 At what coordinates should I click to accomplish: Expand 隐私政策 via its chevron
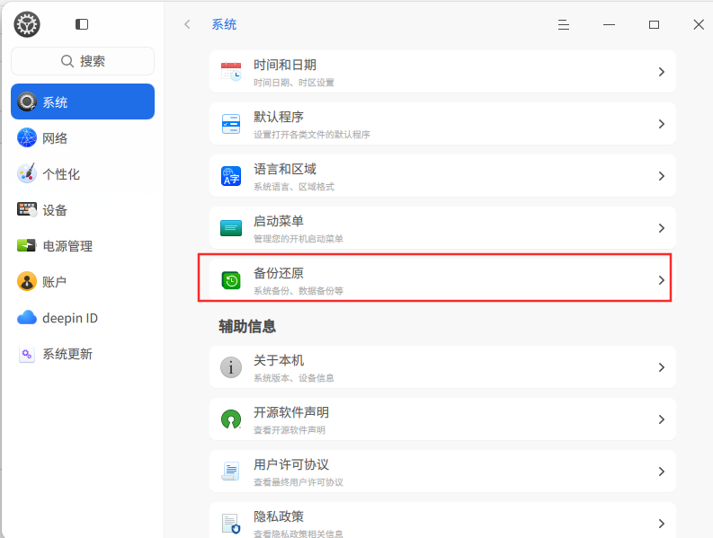point(662,524)
